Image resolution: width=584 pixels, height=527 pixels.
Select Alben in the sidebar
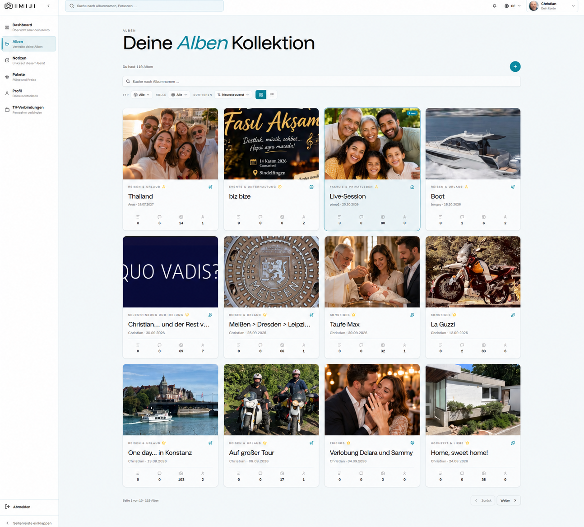(29, 44)
